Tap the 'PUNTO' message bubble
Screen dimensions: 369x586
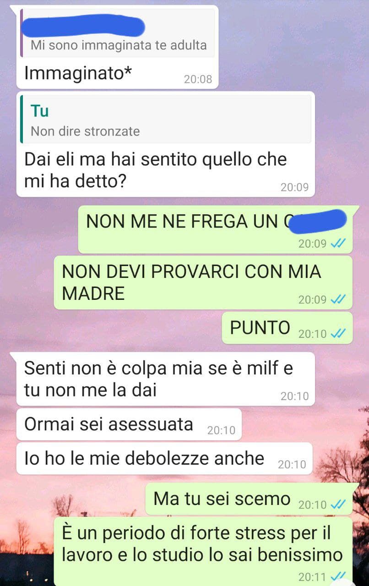click(x=287, y=328)
